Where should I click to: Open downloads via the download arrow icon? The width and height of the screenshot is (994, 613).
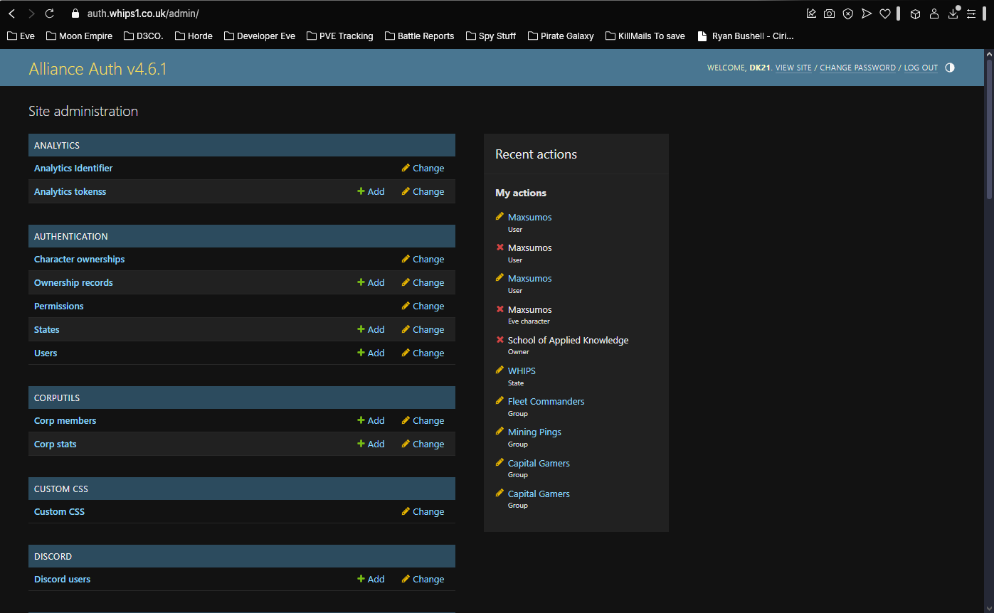tap(953, 13)
